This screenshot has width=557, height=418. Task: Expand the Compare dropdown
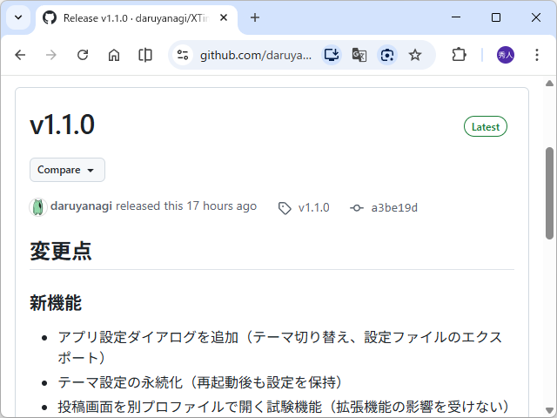click(67, 170)
